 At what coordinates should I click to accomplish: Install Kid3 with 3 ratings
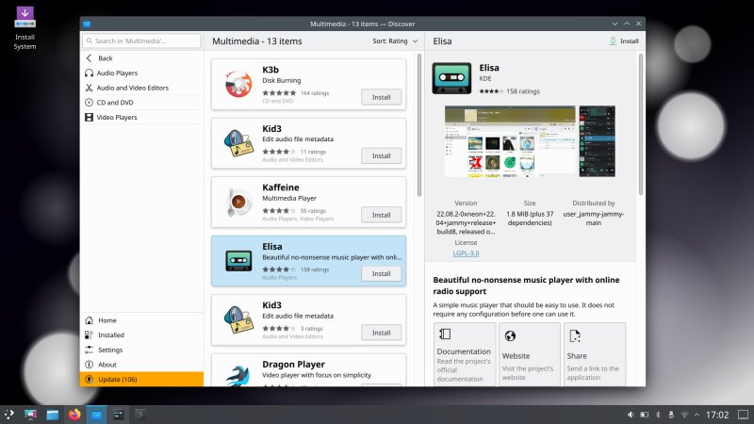coord(382,333)
